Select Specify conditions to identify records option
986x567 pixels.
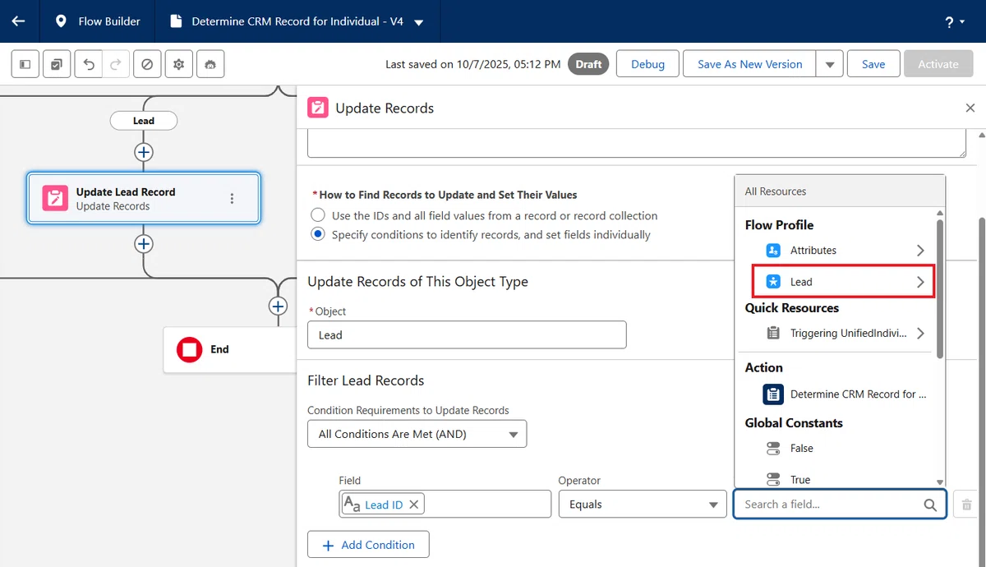coord(318,234)
